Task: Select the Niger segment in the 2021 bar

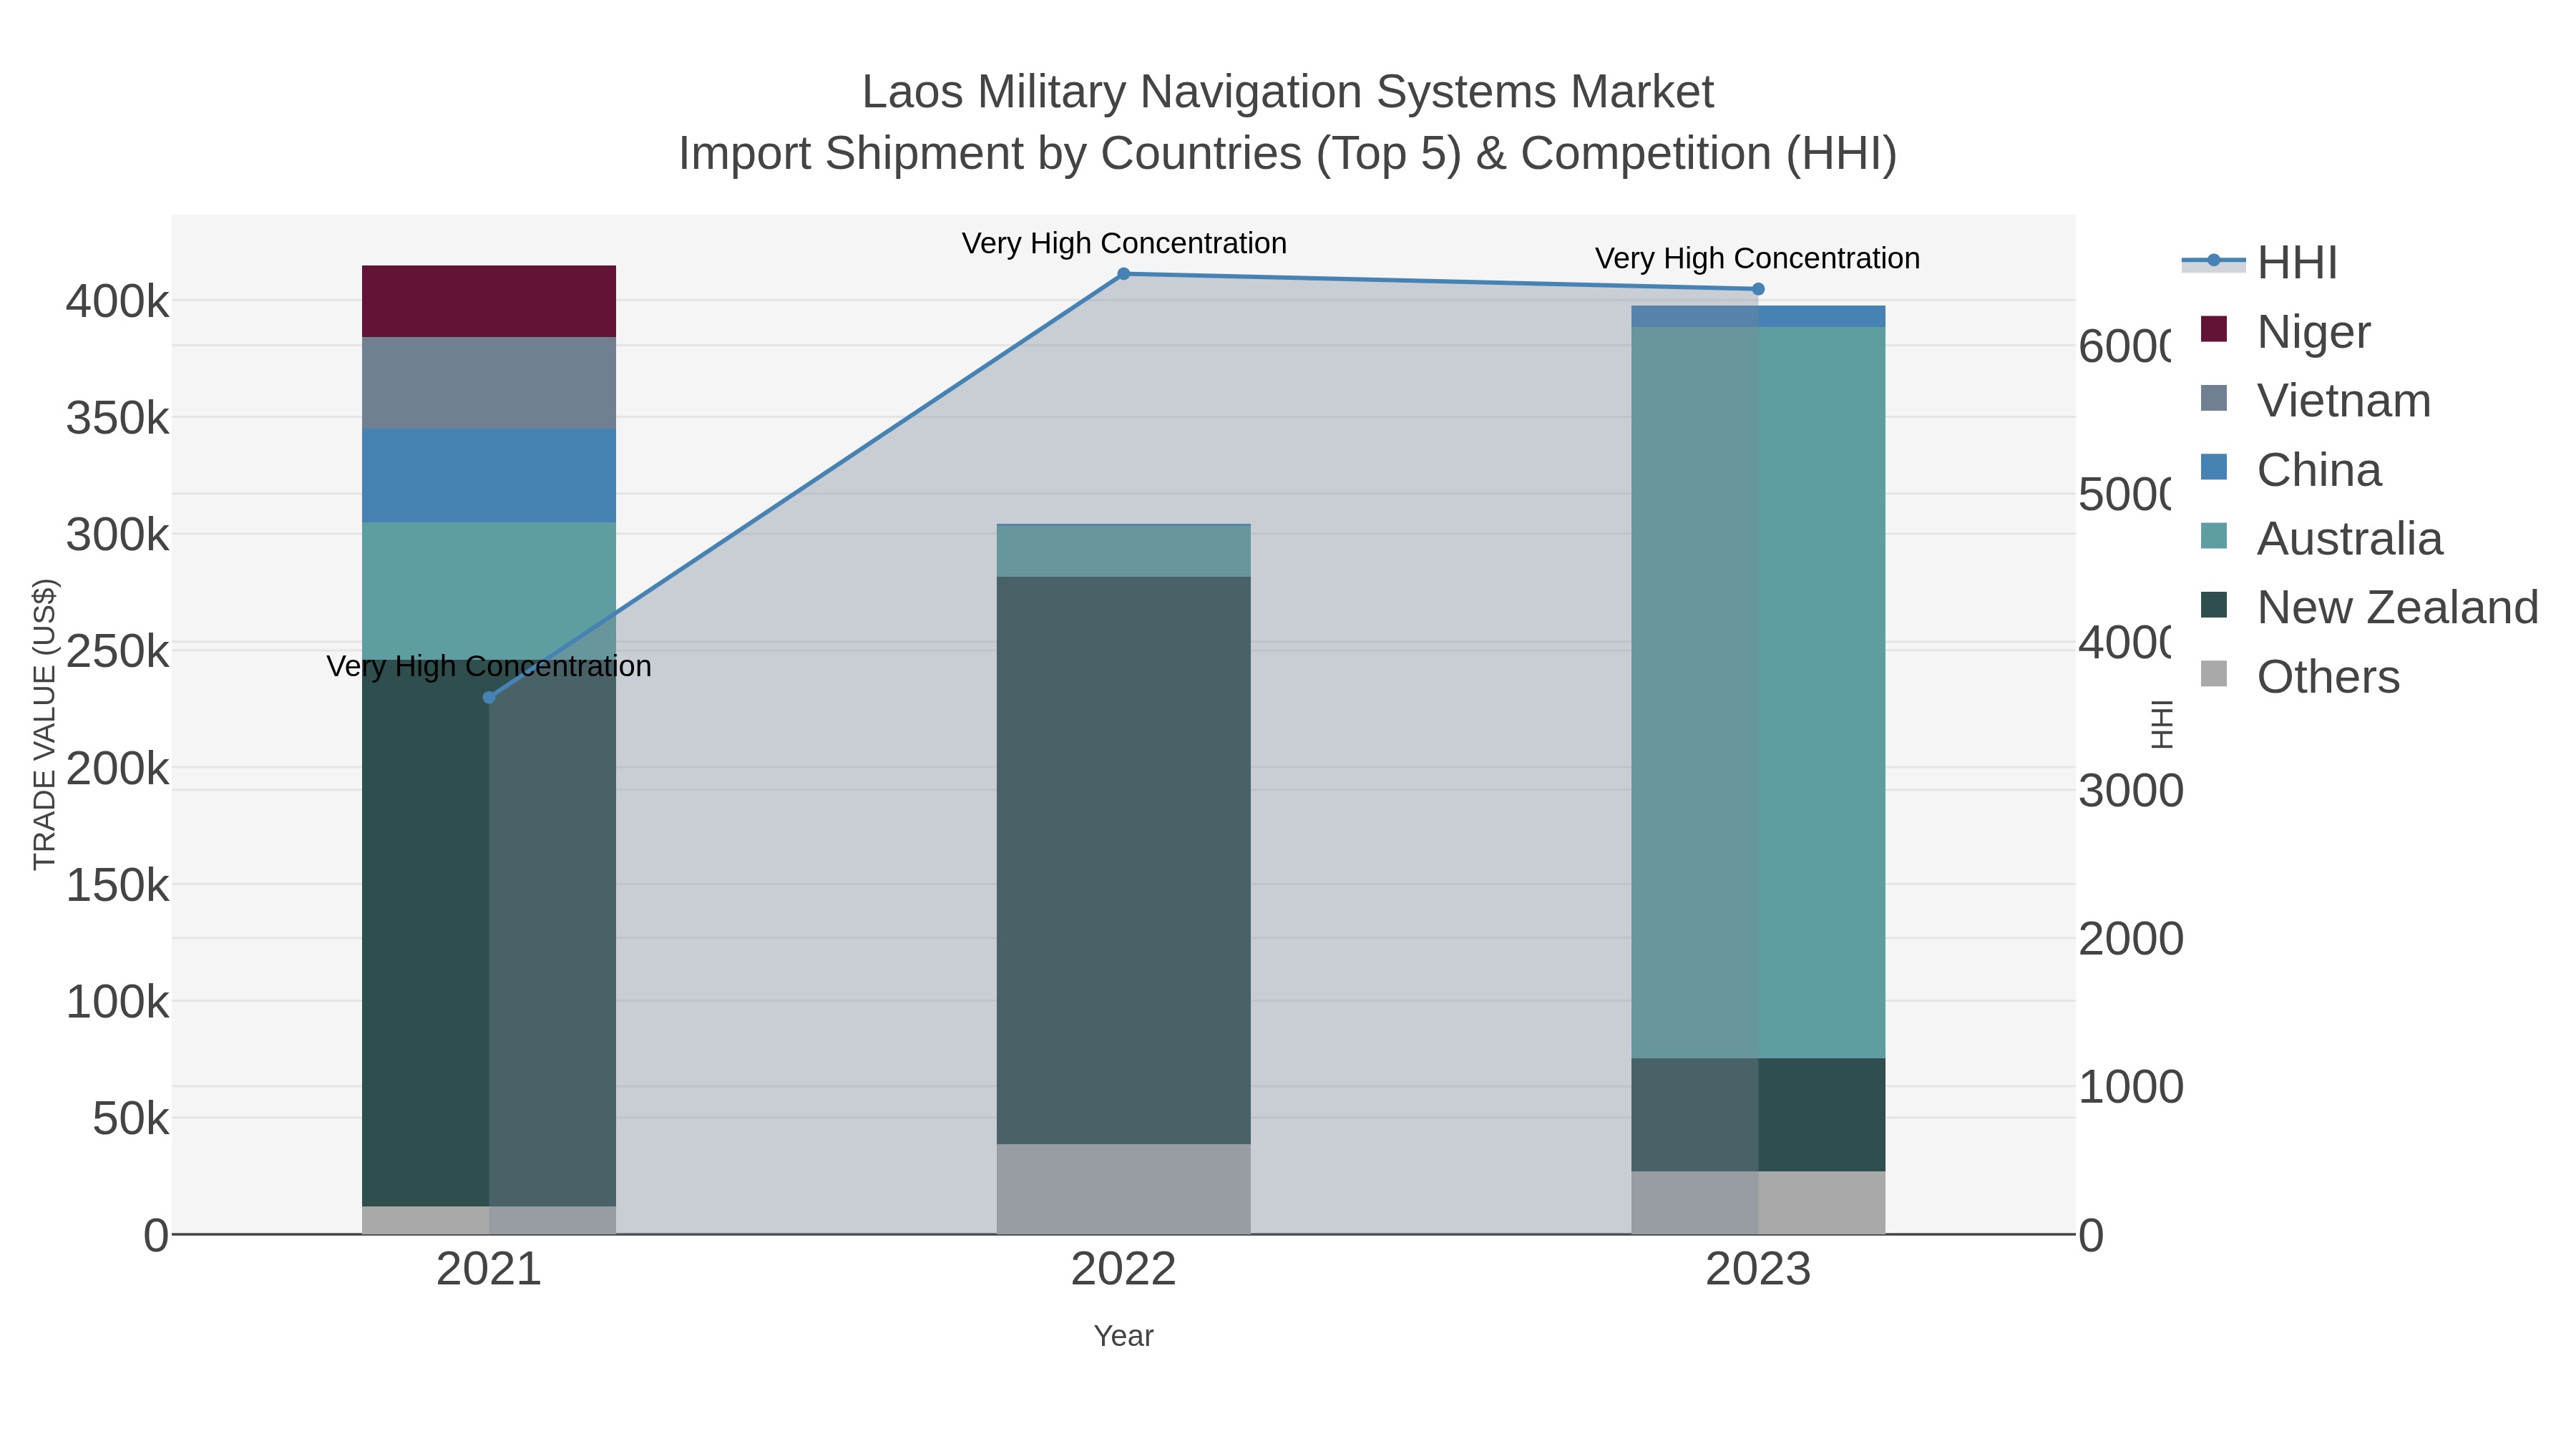Action: [x=489, y=301]
